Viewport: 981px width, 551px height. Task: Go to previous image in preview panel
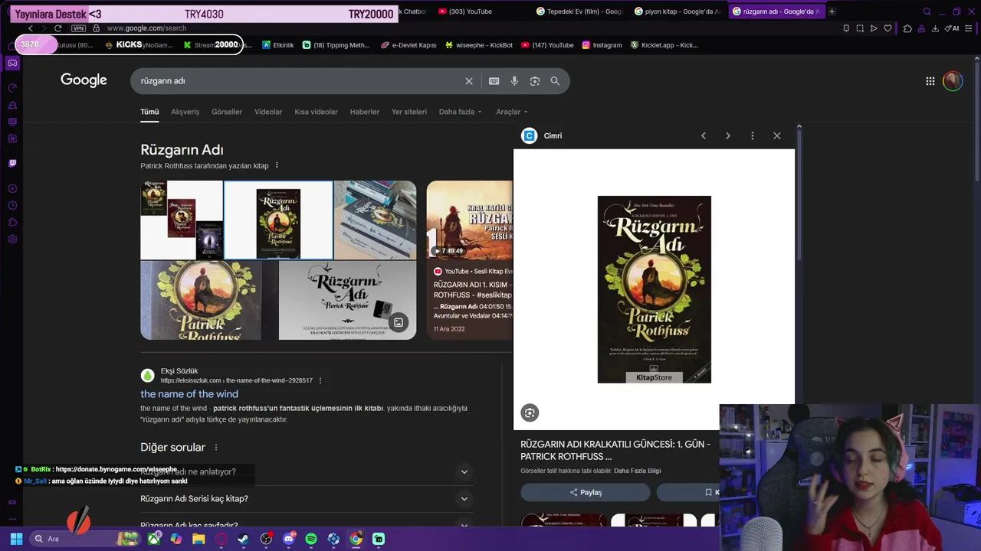pyautogui.click(x=704, y=135)
